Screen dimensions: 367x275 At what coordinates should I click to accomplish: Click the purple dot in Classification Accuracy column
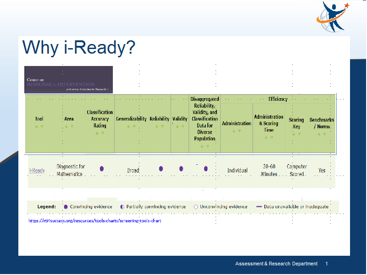coord(101,169)
